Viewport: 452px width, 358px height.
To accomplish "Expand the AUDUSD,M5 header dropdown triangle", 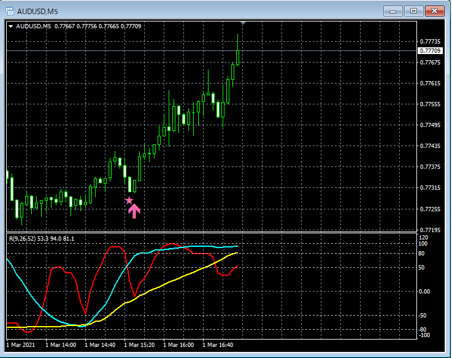I will pos(10,26).
